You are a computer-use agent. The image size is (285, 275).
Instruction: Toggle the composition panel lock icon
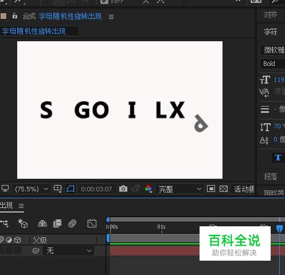click(x=15, y=16)
